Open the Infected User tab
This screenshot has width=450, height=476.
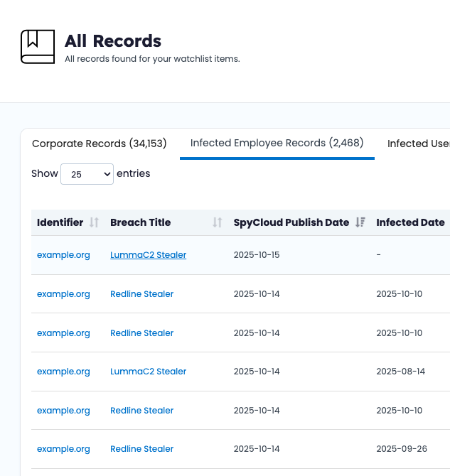tap(419, 144)
